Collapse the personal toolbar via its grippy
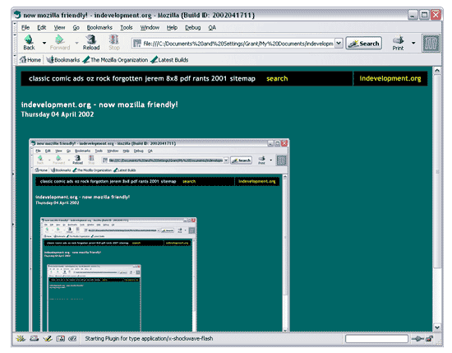Viewport: 452px width, 353px height. (16, 60)
